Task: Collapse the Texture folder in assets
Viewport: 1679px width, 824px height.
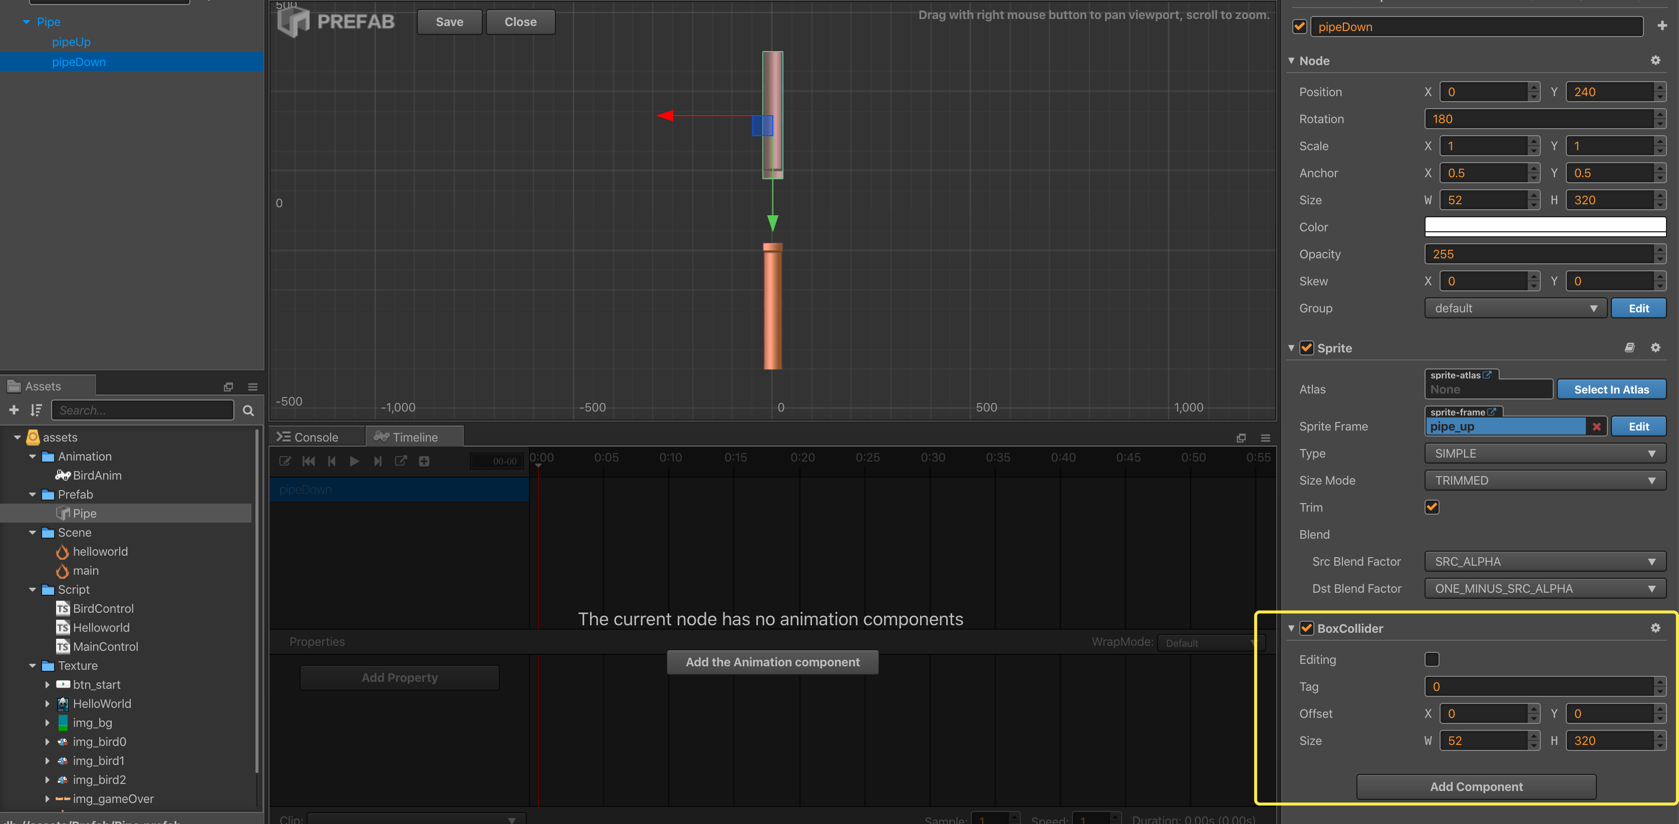Action: (x=33, y=666)
